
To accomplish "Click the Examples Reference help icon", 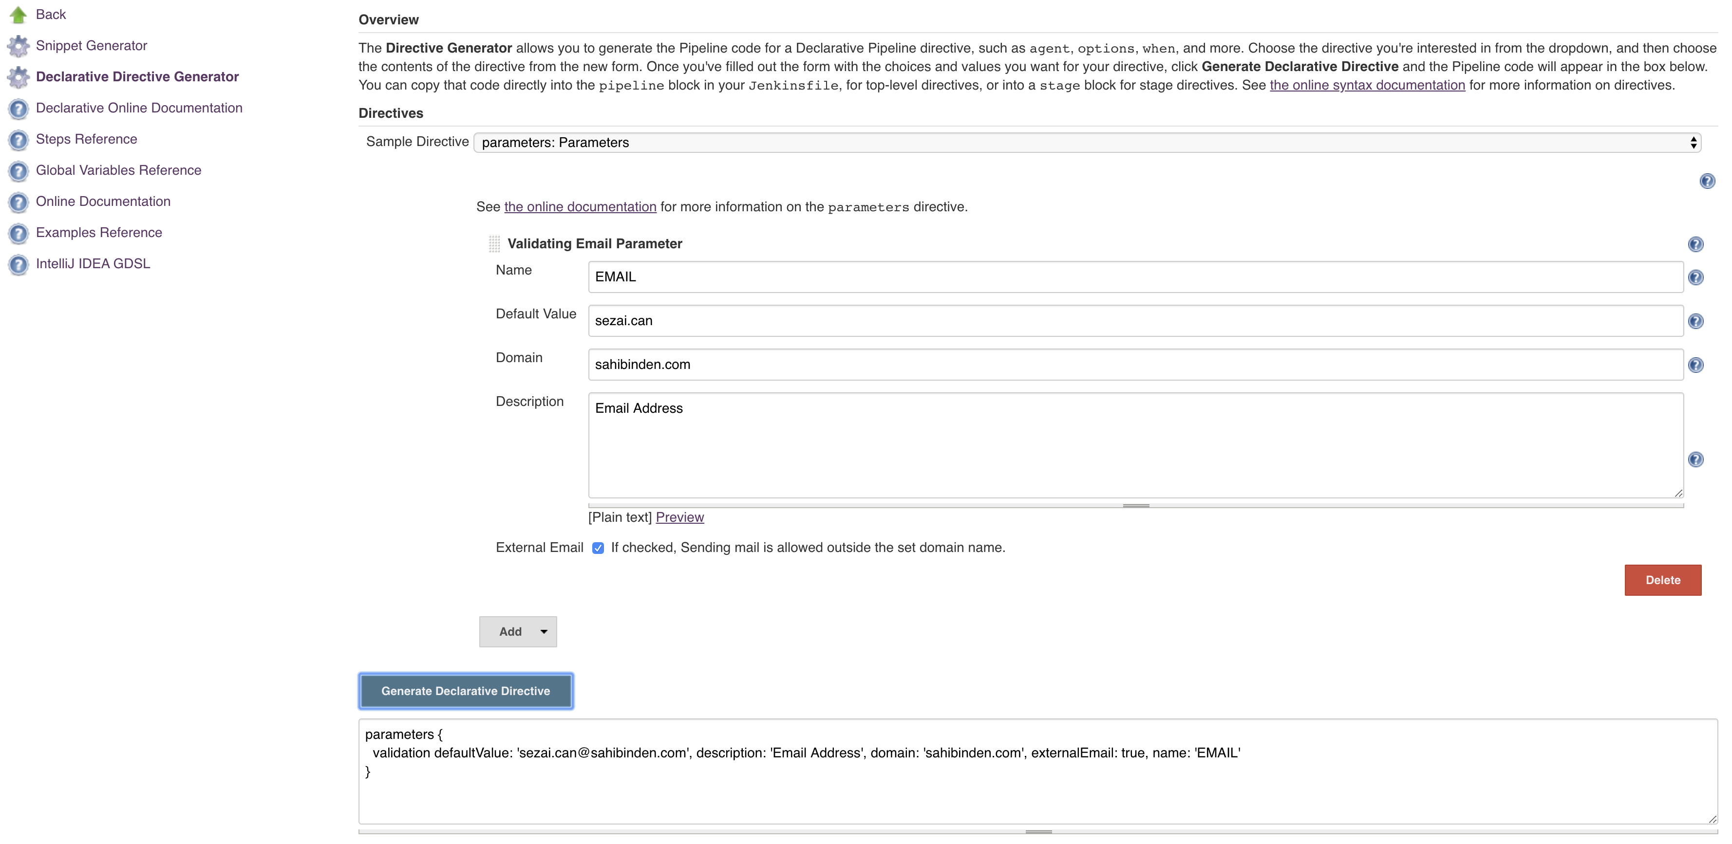I will point(18,233).
